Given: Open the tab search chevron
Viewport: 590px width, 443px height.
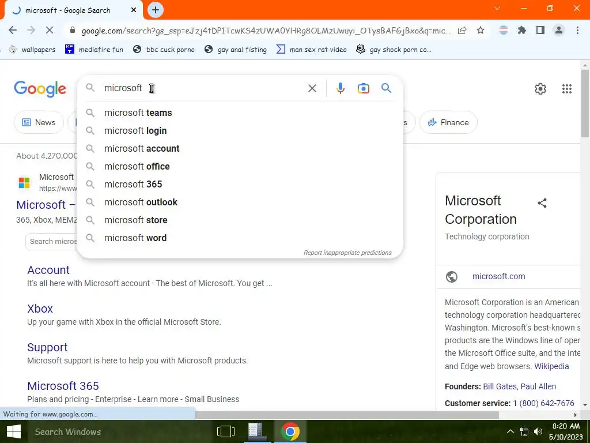Looking at the screenshot, I should (497, 8).
